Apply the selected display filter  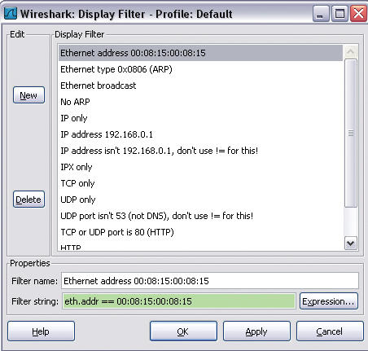coord(256,331)
